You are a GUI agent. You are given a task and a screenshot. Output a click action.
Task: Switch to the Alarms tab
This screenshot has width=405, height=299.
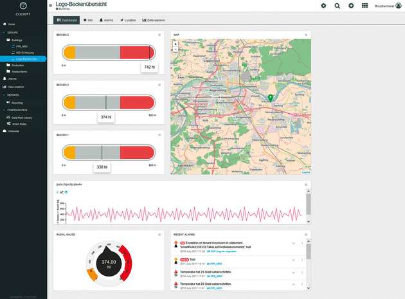point(107,20)
